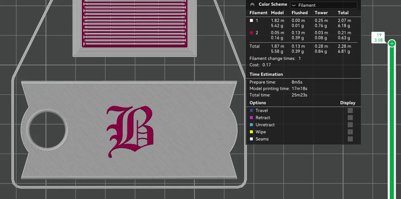Image resolution: width=401 pixels, height=199 pixels.
Task: Click the magenta filament 2 color swatch
Action: [x=251, y=33]
